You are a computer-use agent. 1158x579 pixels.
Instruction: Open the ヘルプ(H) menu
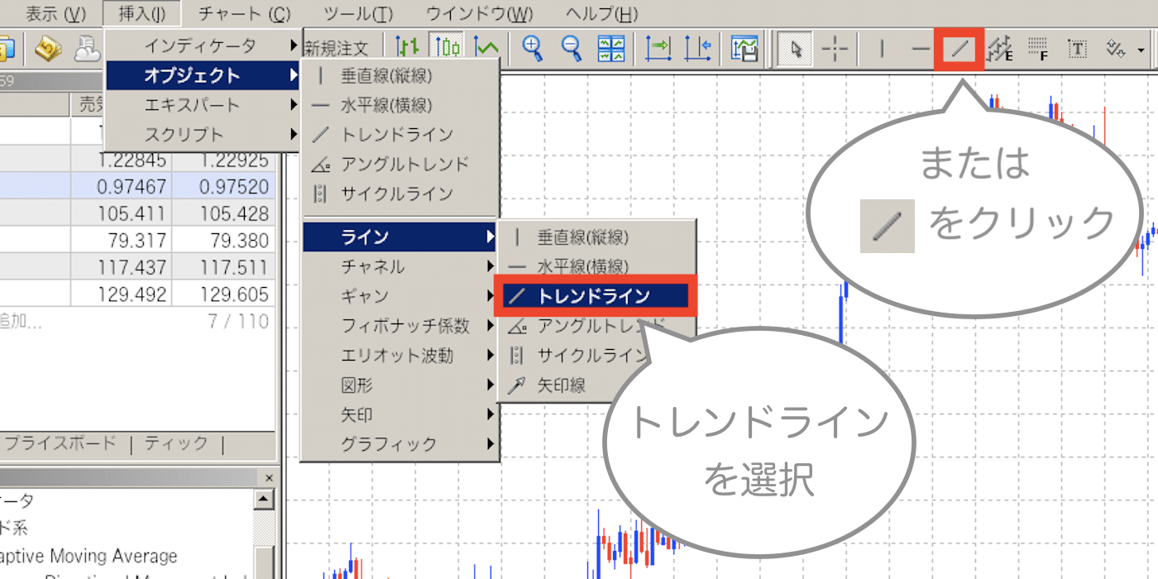point(602,13)
